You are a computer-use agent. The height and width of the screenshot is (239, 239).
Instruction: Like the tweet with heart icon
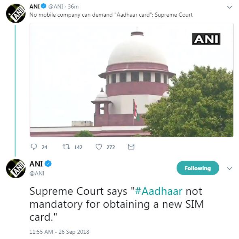click(x=98, y=147)
